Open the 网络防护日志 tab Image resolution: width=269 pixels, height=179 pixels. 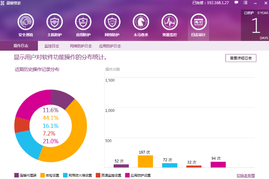click(81, 46)
